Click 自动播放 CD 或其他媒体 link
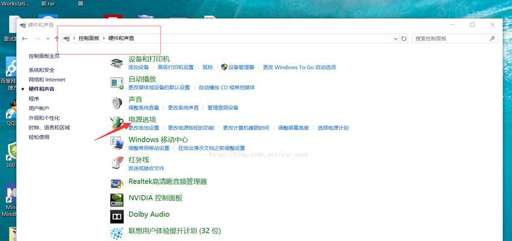The image size is (512, 241). pos(227,87)
